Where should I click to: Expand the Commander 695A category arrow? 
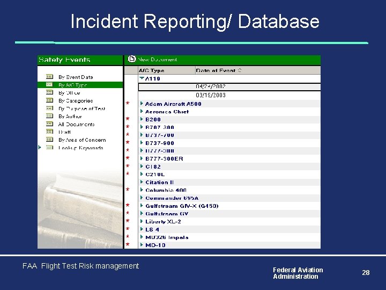(142, 198)
